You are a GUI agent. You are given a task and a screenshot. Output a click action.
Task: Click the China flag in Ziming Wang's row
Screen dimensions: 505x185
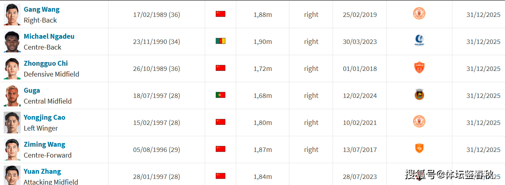[x=220, y=149]
